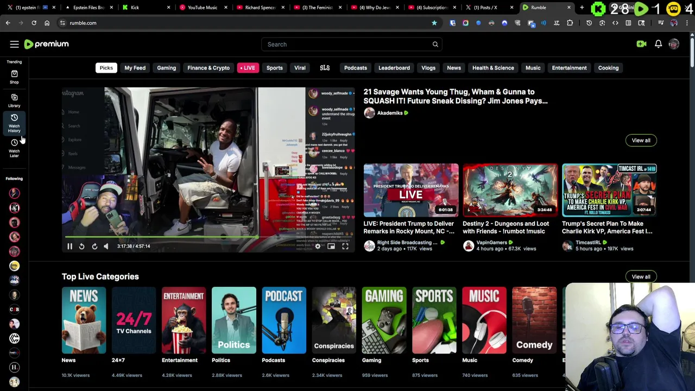Open Right Side Broadcasting channel link

tap(407, 243)
